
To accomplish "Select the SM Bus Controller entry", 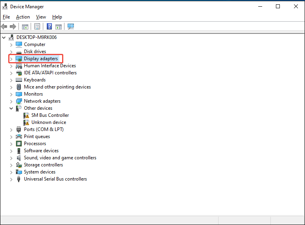I will (50, 115).
